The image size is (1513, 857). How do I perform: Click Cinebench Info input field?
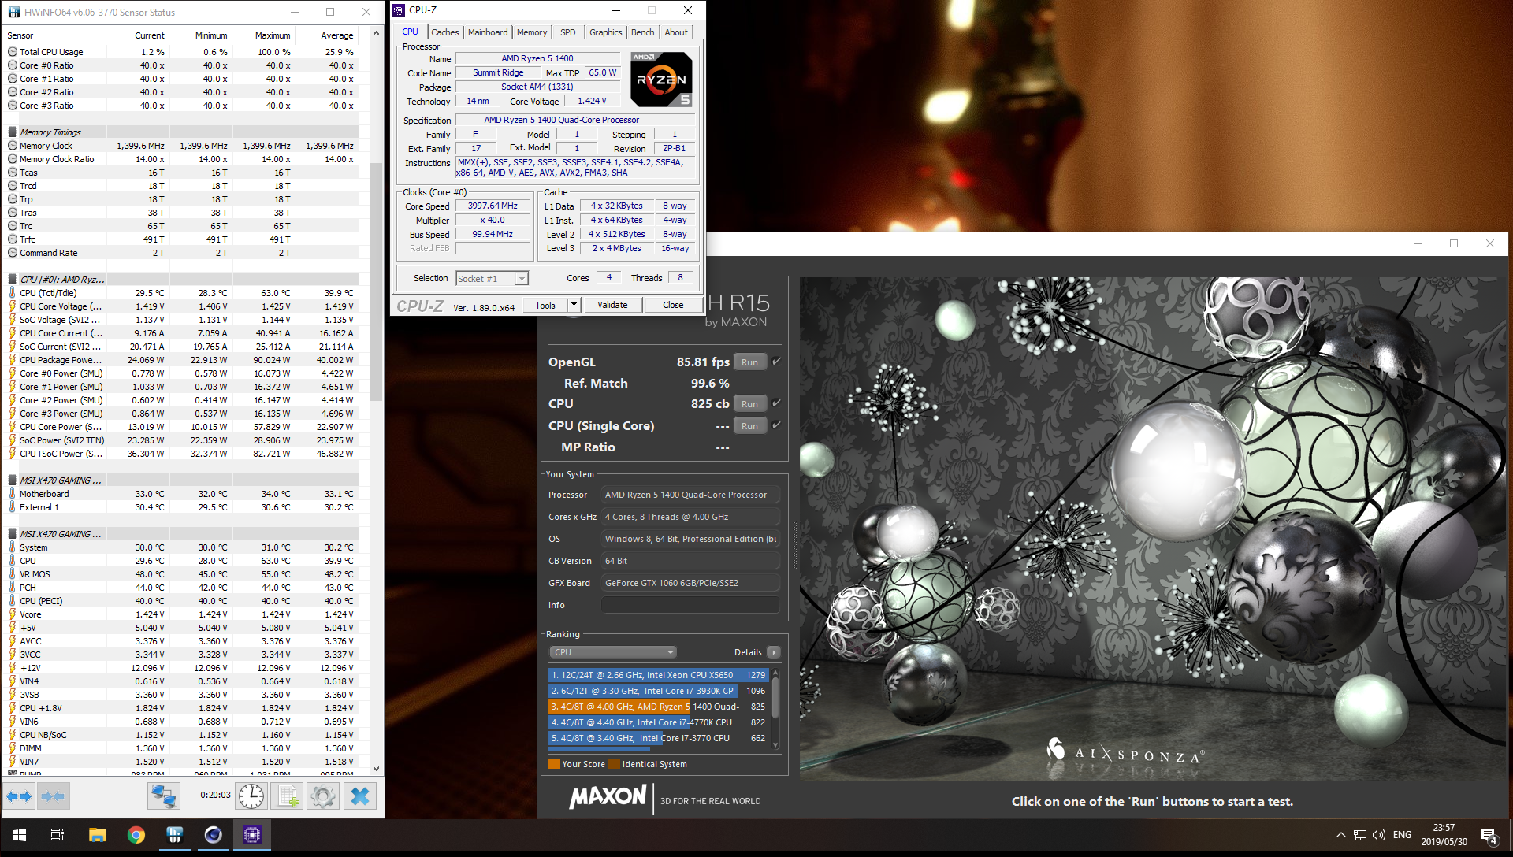click(x=690, y=605)
